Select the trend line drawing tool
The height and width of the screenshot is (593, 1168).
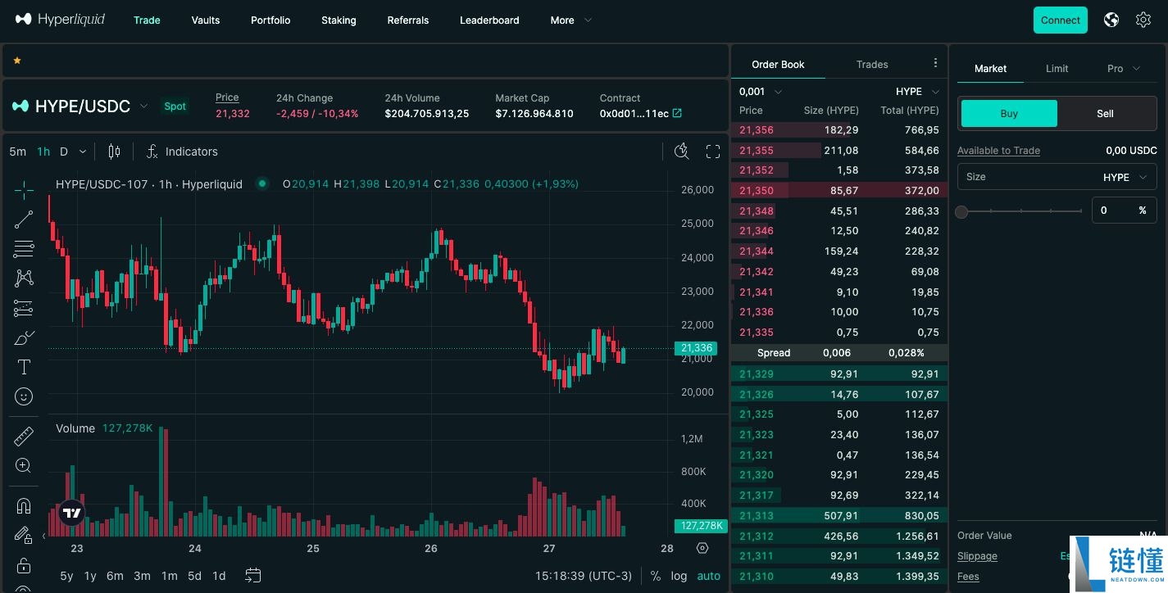pos(24,220)
